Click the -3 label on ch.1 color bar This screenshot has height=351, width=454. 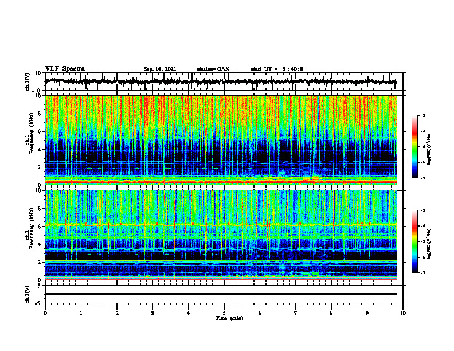423,116
